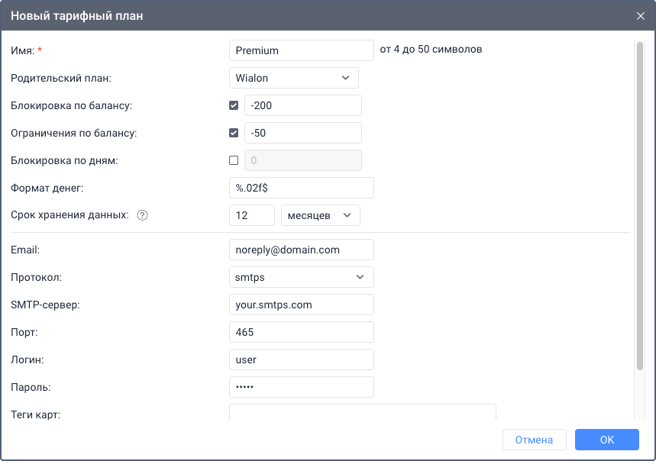Click the balance block value field -200
The image size is (656, 461).
pyautogui.click(x=302, y=105)
